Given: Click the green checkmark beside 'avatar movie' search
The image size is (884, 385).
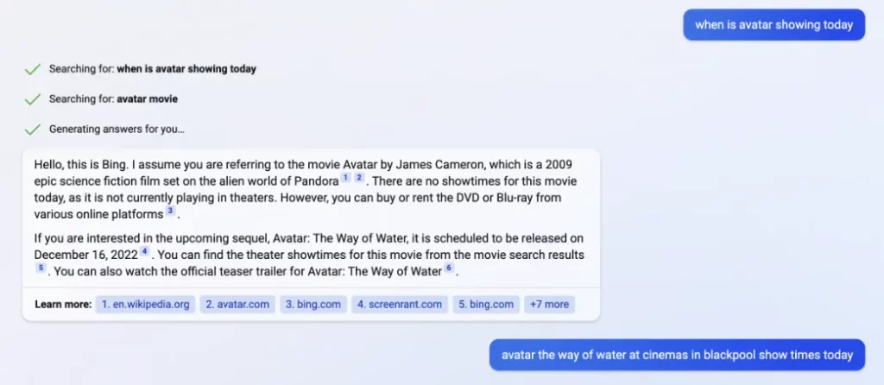Looking at the screenshot, I should [x=33, y=99].
